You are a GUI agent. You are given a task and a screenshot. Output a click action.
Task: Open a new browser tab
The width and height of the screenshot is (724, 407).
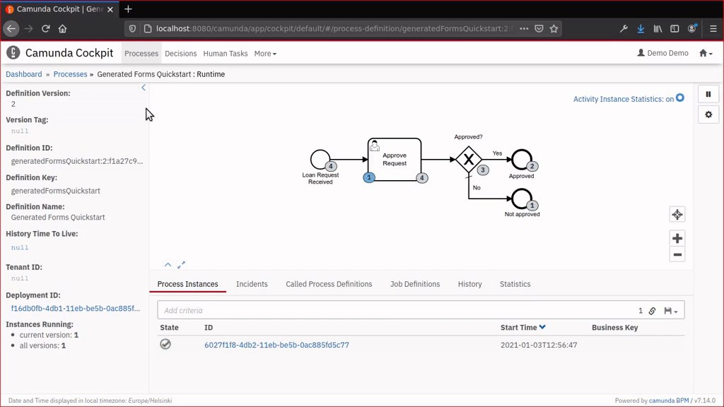129,8
